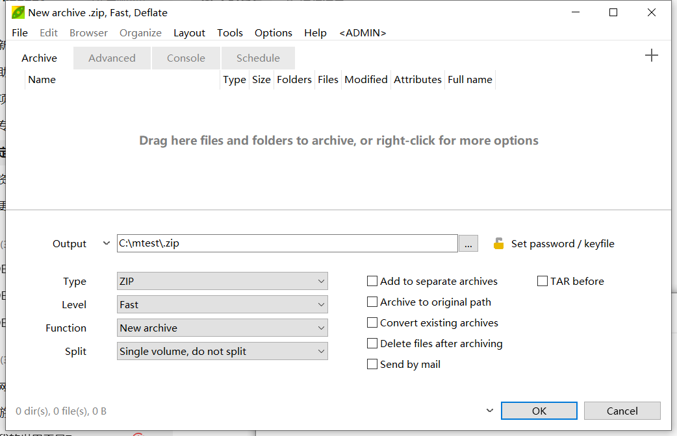Tick the Archive to original path checkbox
The height and width of the screenshot is (436, 677).
tap(372, 302)
